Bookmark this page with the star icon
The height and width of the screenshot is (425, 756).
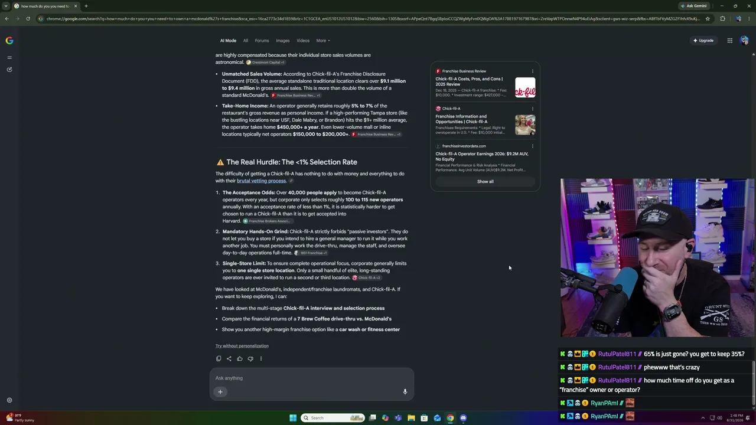(x=708, y=18)
